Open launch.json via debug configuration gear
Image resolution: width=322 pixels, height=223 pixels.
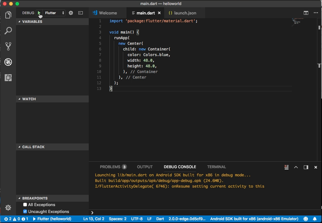(71, 13)
